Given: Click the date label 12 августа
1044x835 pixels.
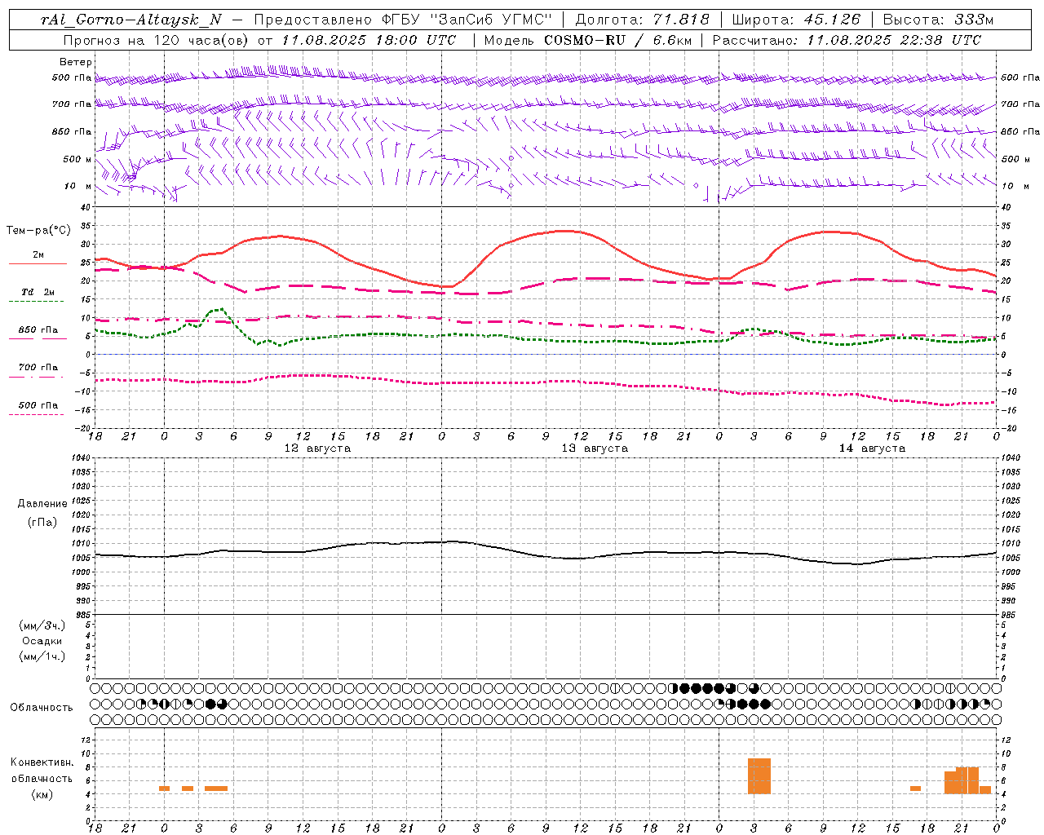Looking at the screenshot, I should tap(317, 448).
